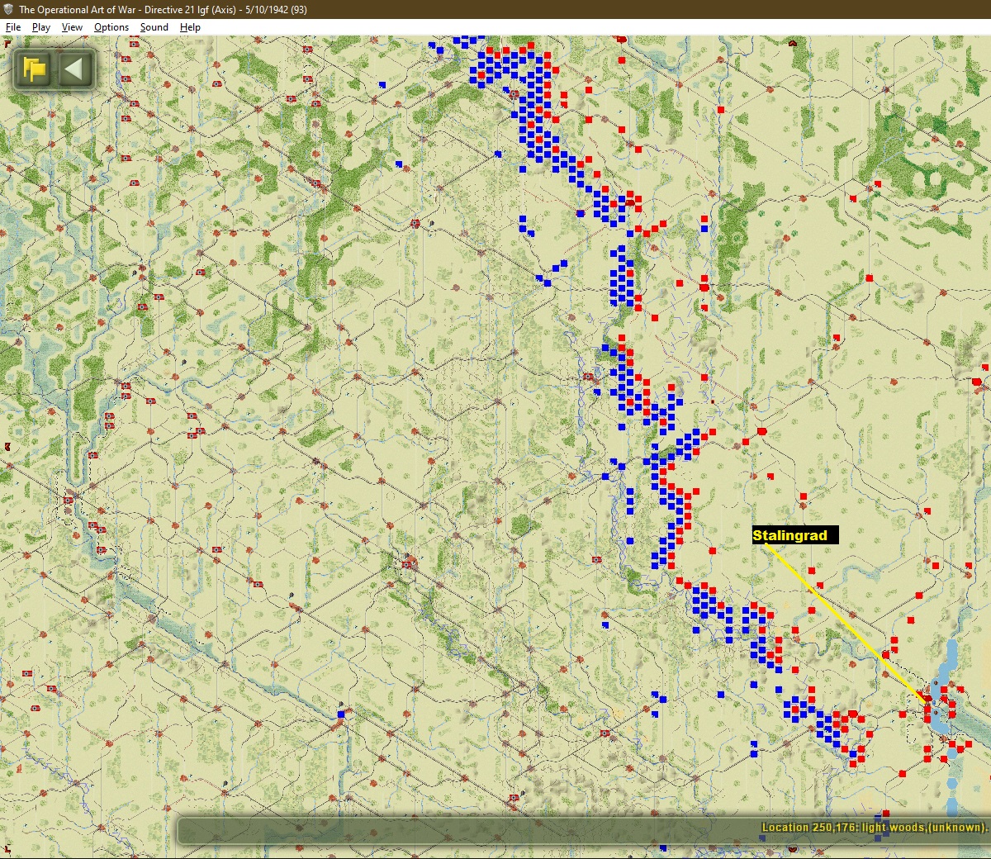Open the Help menu
This screenshot has height=859, width=991.
pyautogui.click(x=191, y=27)
